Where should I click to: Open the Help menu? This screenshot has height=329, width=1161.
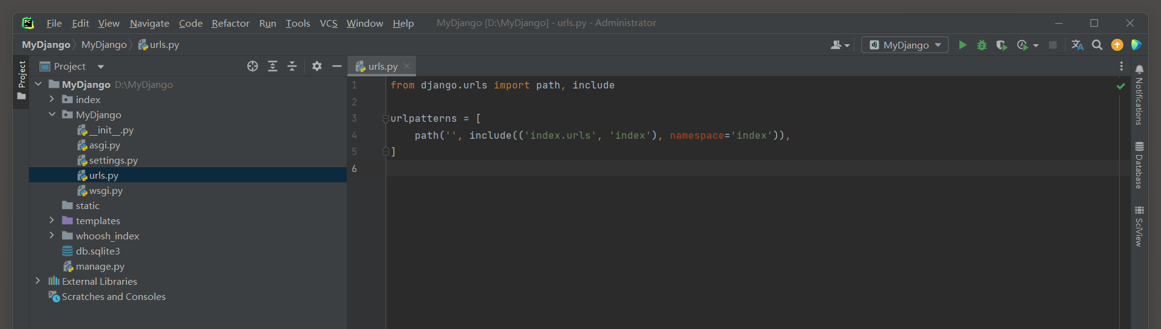click(x=403, y=23)
